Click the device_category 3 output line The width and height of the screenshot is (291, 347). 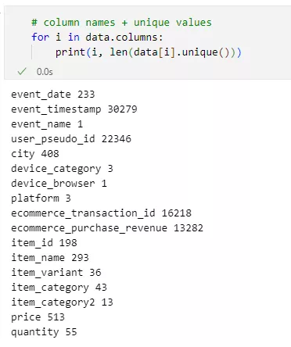click(x=62, y=169)
